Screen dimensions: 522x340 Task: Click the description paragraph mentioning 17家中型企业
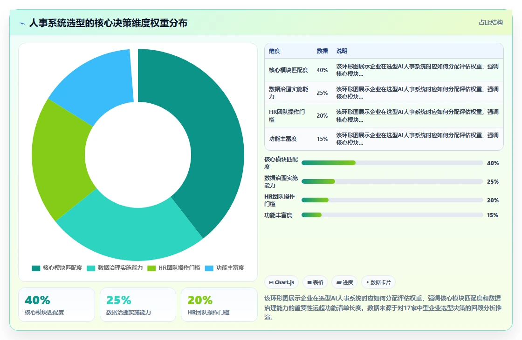pos(383,308)
